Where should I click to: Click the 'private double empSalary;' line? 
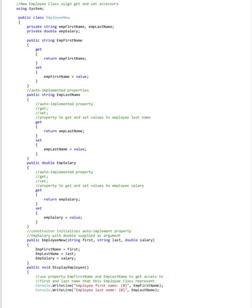pyautogui.click(x=53, y=31)
